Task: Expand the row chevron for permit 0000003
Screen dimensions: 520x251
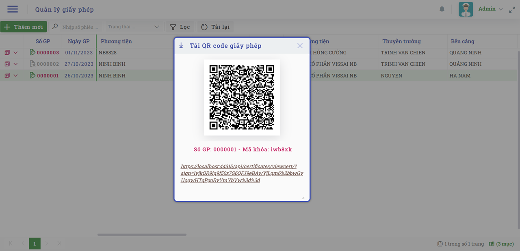Action: 16,53
